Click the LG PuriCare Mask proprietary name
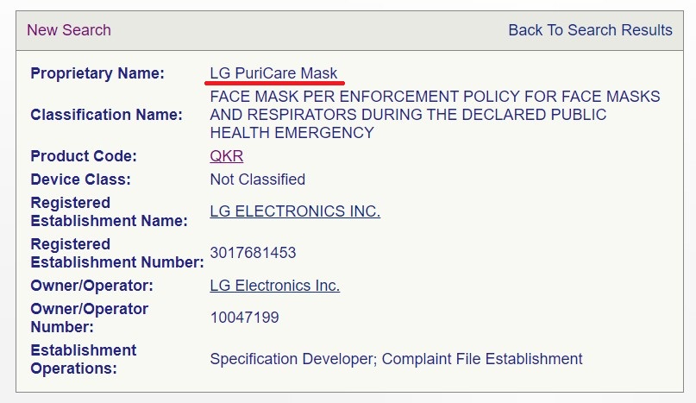Screen dimensions: 696x403 click(x=274, y=73)
